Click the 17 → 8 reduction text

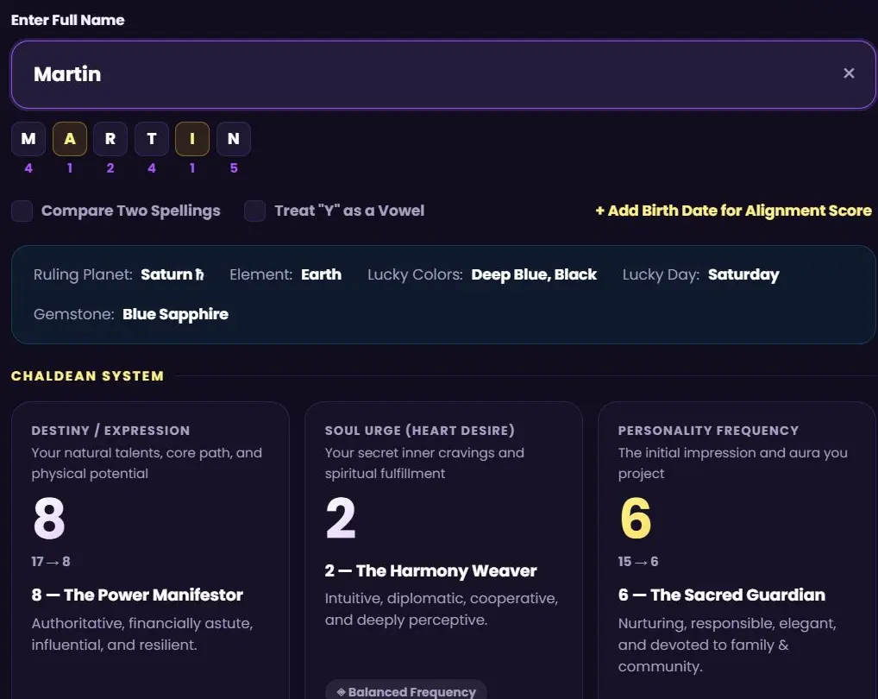pyautogui.click(x=51, y=561)
